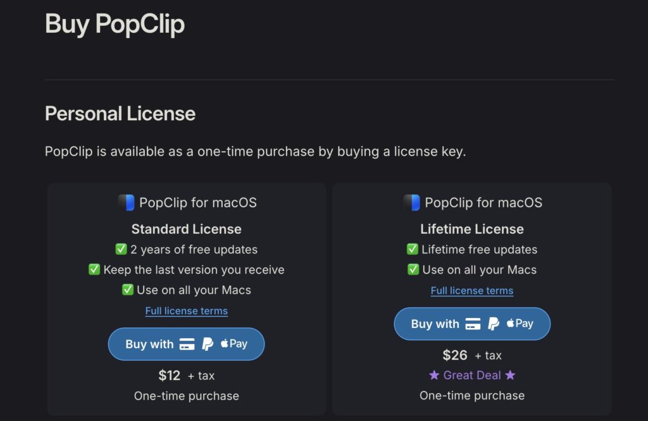Click credit card icon in Standard Buy button
Image resolution: width=648 pixels, height=421 pixels.
click(187, 345)
